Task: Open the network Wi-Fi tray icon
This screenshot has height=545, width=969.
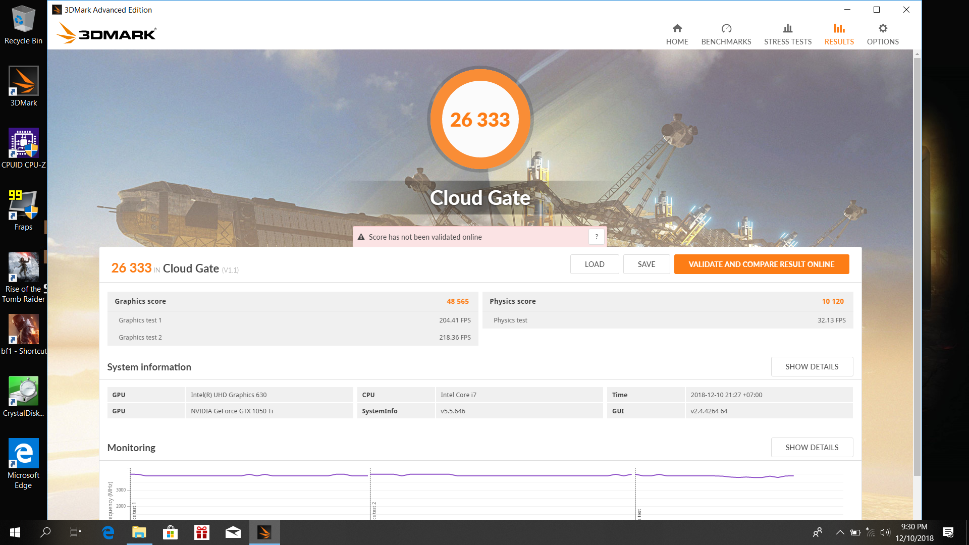Action: click(870, 532)
